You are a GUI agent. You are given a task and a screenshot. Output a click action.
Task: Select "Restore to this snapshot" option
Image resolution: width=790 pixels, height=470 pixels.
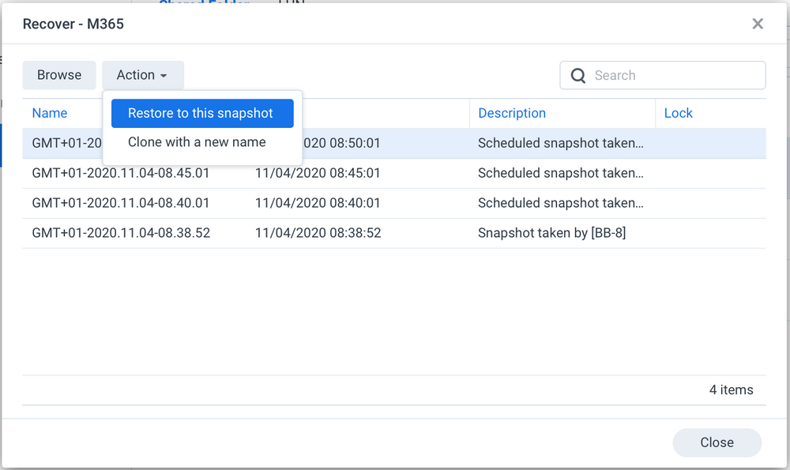pyautogui.click(x=201, y=113)
